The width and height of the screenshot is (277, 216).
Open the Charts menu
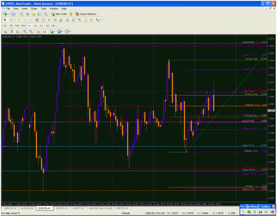(x=34, y=8)
